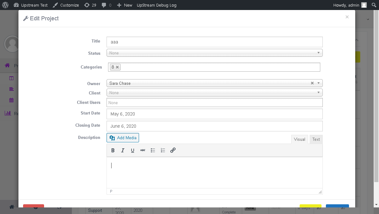Open the Client dropdown
This screenshot has width=379, height=214.
214,92
